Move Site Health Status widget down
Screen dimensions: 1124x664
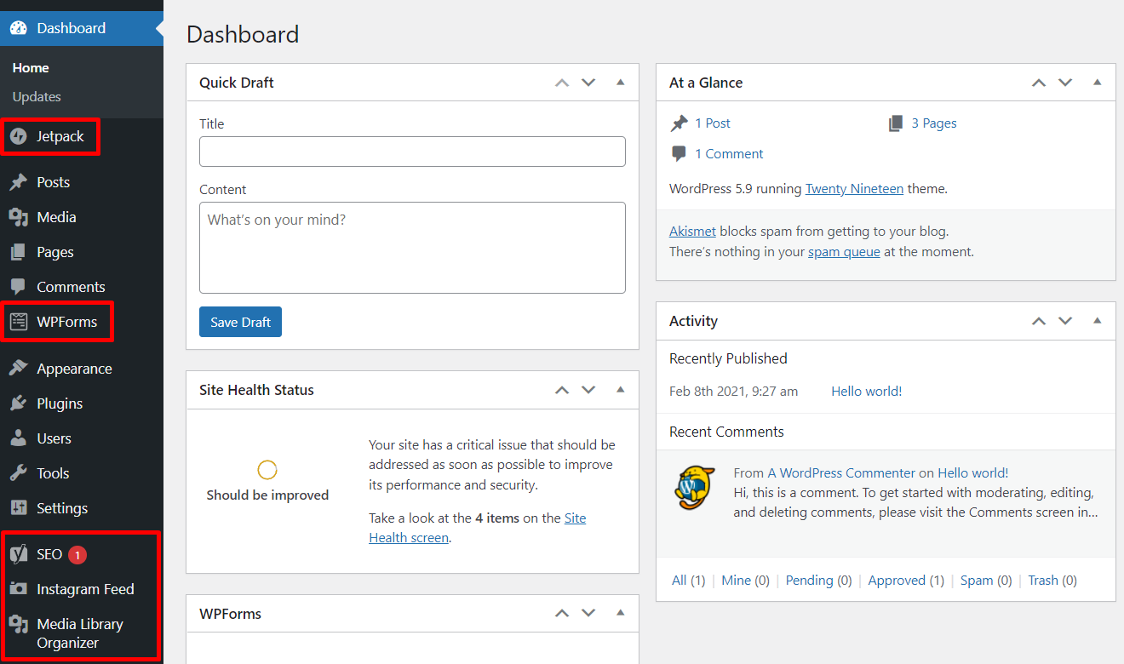click(588, 390)
